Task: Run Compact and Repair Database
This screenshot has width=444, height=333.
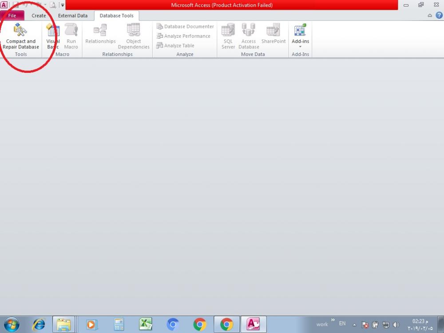Action: point(21,37)
